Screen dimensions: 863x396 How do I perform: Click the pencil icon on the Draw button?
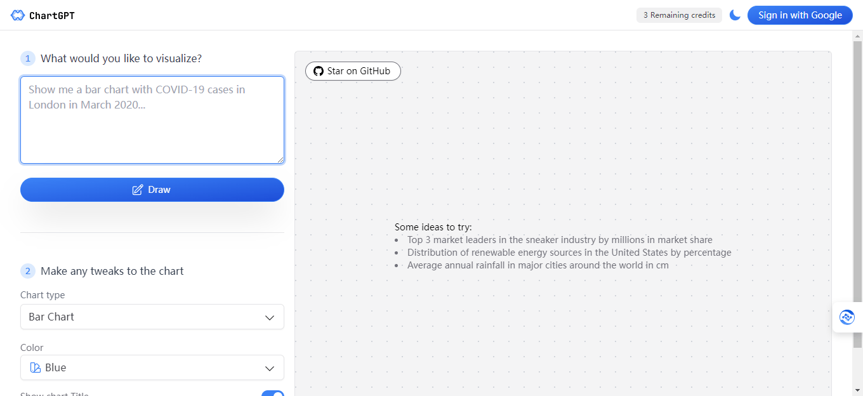pos(137,190)
